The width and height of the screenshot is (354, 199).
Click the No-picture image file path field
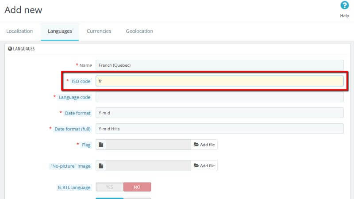pyautogui.click(x=148, y=166)
